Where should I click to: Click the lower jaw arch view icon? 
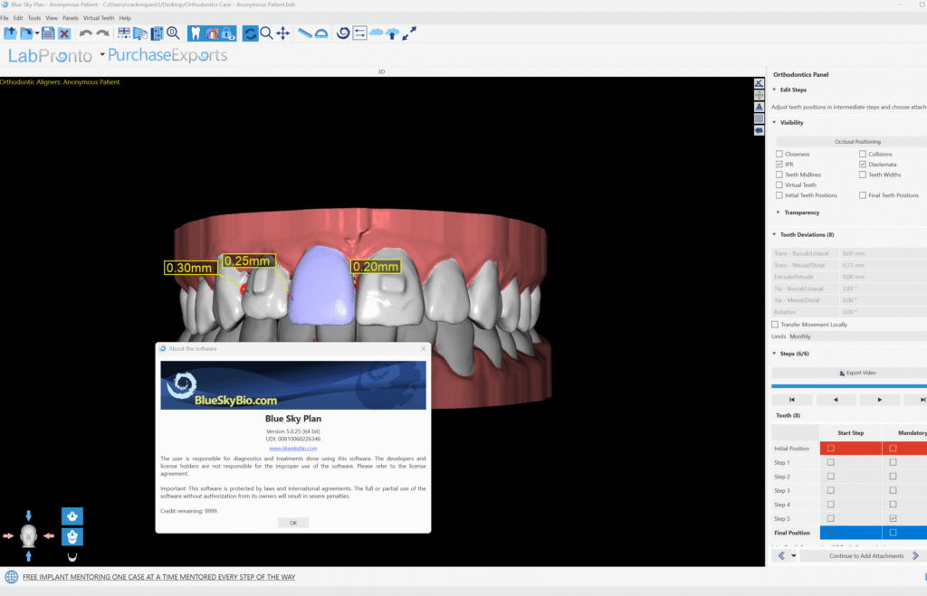pos(72,556)
